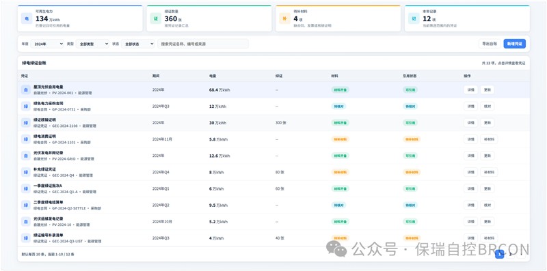Click the 自 icon in the PV-2024-GRID row
The height and width of the screenshot is (271, 547).
click(25, 156)
